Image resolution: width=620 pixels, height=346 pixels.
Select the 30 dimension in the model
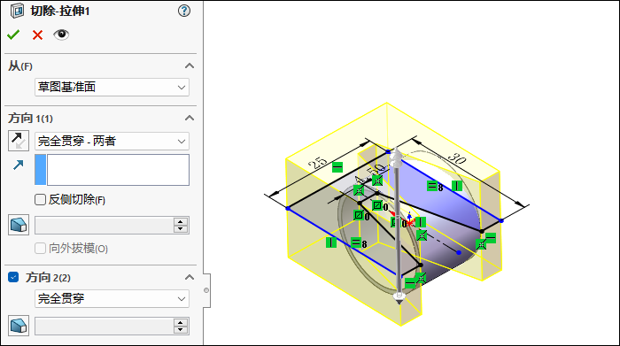click(457, 158)
